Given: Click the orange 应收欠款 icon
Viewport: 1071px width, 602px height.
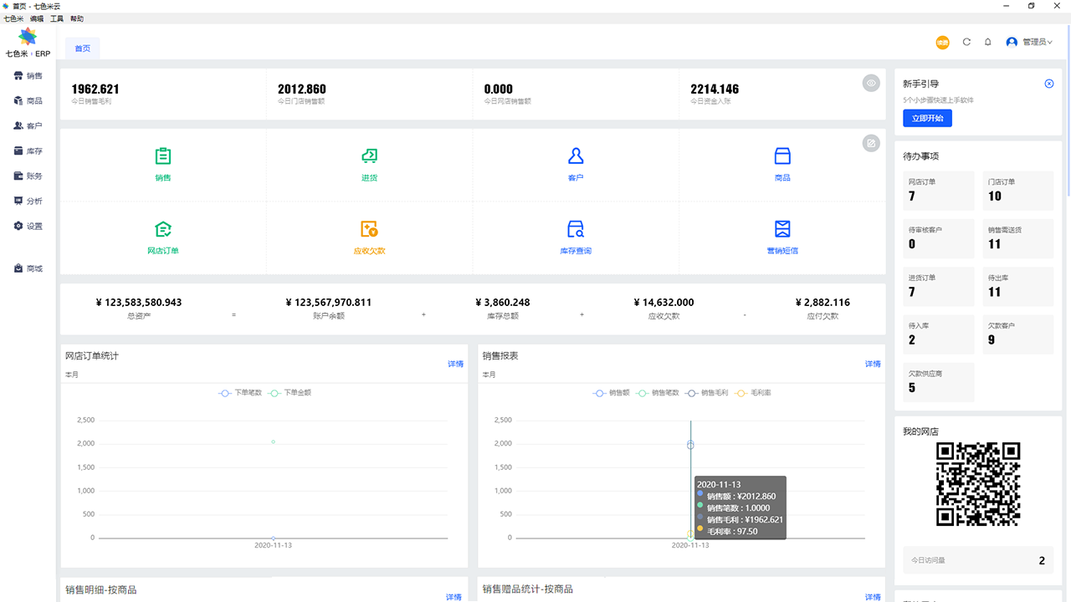Looking at the screenshot, I should coord(369,228).
